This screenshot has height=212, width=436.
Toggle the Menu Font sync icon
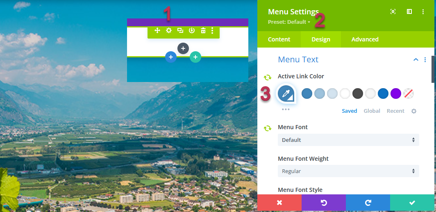[268, 128]
